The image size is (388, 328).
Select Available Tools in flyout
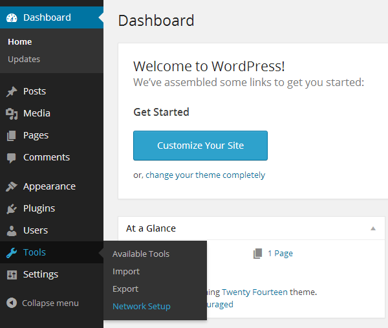pyautogui.click(x=141, y=254)
